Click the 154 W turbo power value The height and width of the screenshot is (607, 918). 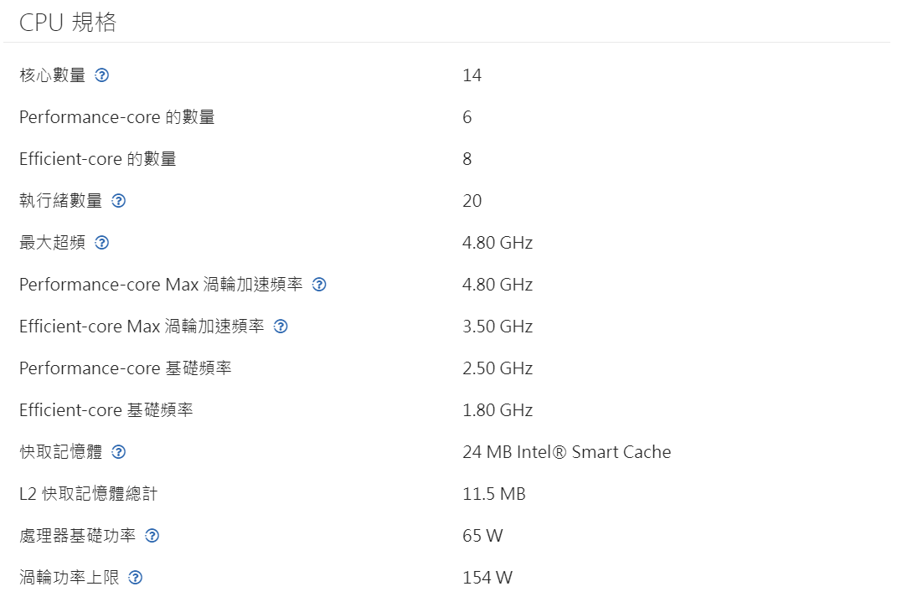[487, 578]
